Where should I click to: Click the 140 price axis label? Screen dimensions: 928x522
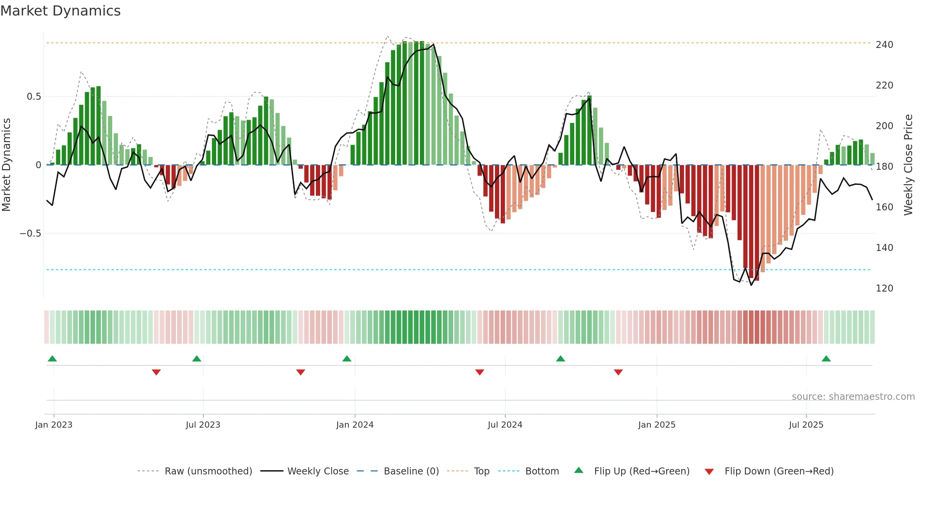(885, 248)
